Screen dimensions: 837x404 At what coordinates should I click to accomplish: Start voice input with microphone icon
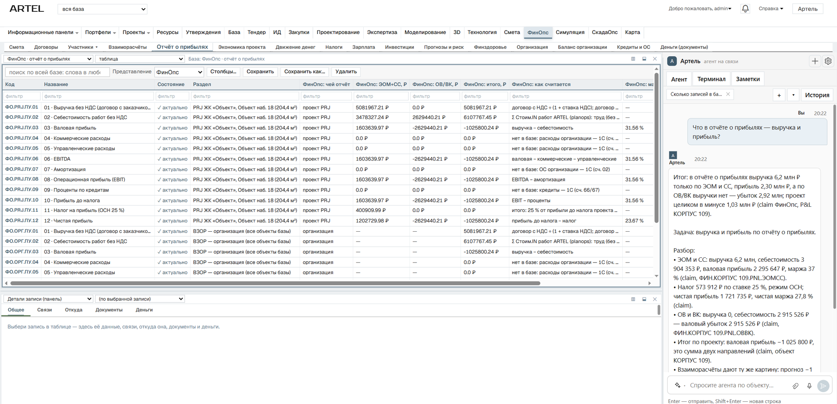pyautogui.click(x=809, y=386)
